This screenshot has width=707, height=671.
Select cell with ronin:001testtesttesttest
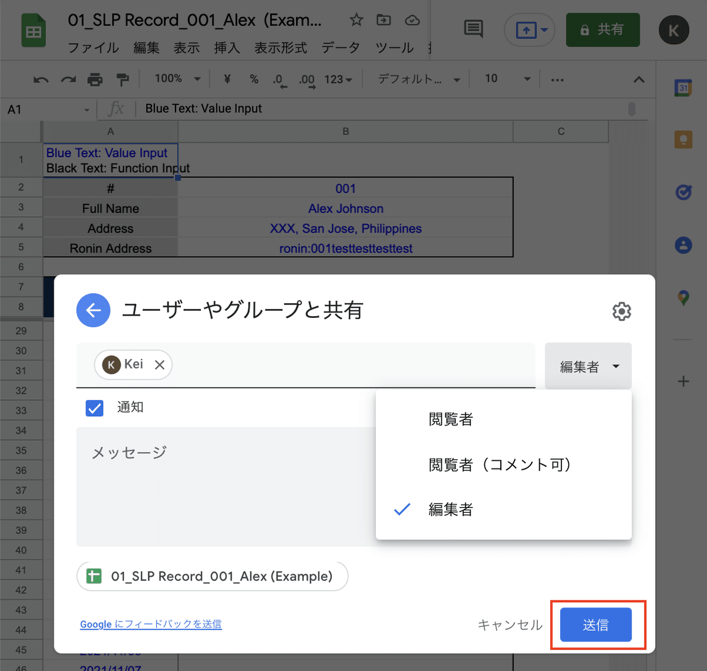tap(346, 248)
